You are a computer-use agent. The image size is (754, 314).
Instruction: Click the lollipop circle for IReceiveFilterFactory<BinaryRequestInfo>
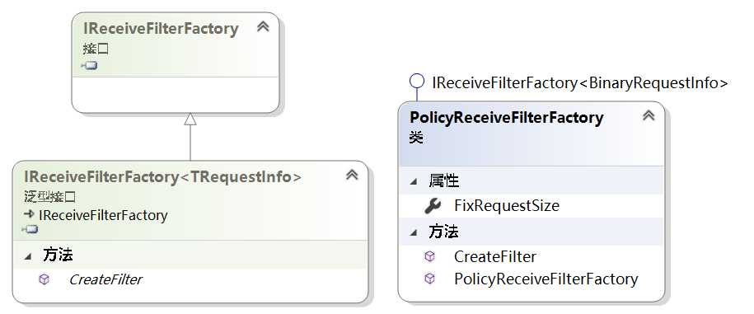coord(417,81)
